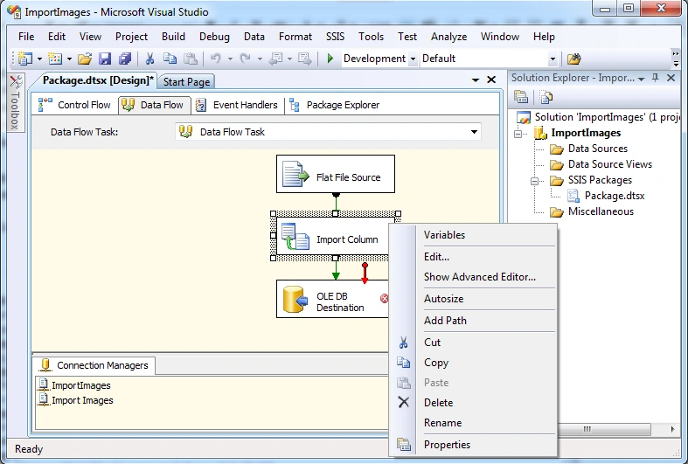This screenshot has height=464, width=688.
Task: Open the SSIS menu
Action: 335,37
